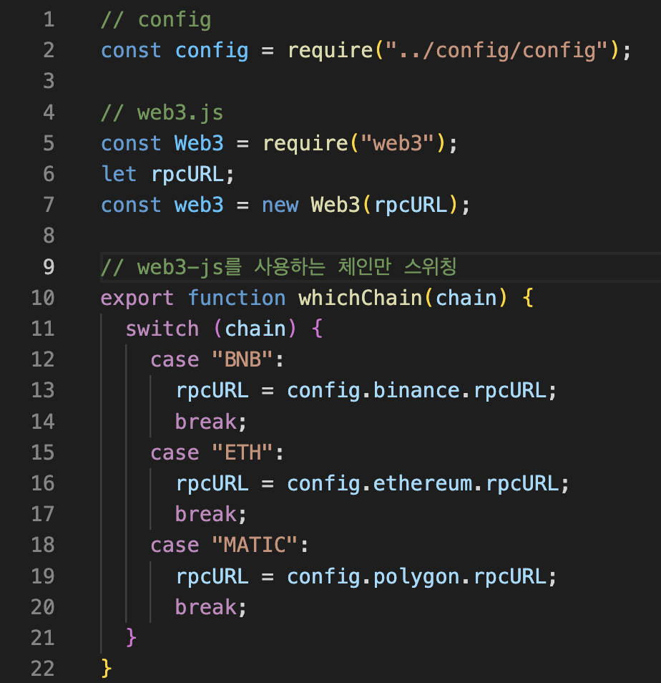Click line number 9 in the gutter

(49, 267)
